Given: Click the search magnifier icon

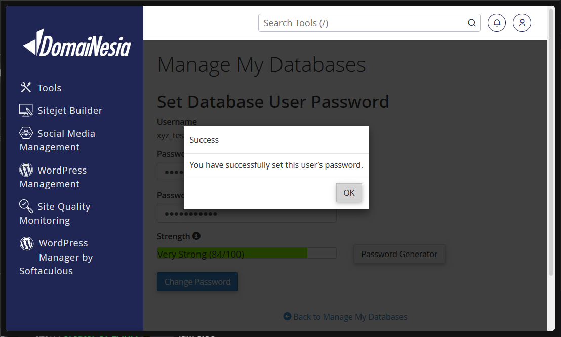Looking at the screenshot, I should coord(471,23).
